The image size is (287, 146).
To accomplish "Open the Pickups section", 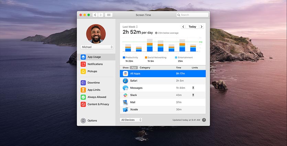I will pos(92,71).
